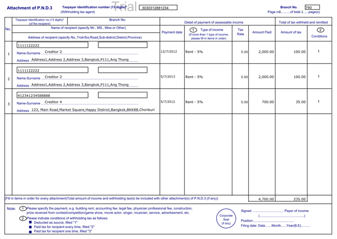Select row 1 taxpayer ID field 1111122222
Image resolution: width=337 pixels, height=239 pixels.
tap(52, 45)
